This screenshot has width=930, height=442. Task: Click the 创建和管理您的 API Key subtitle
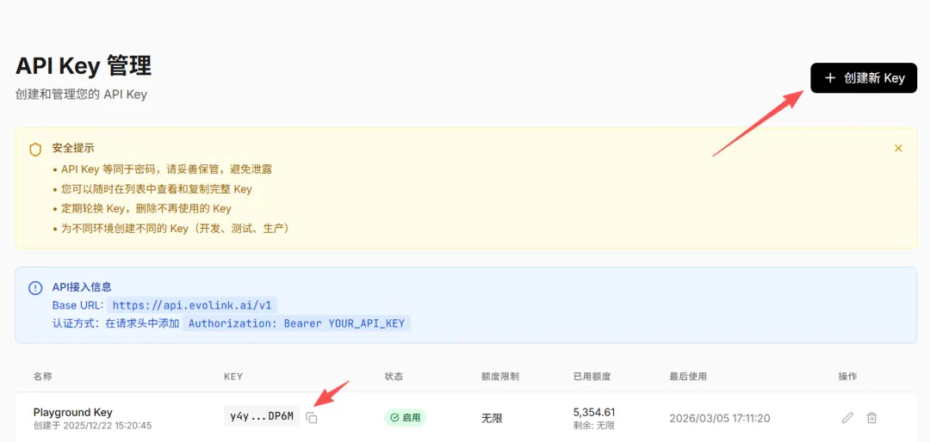pos(81,95)
